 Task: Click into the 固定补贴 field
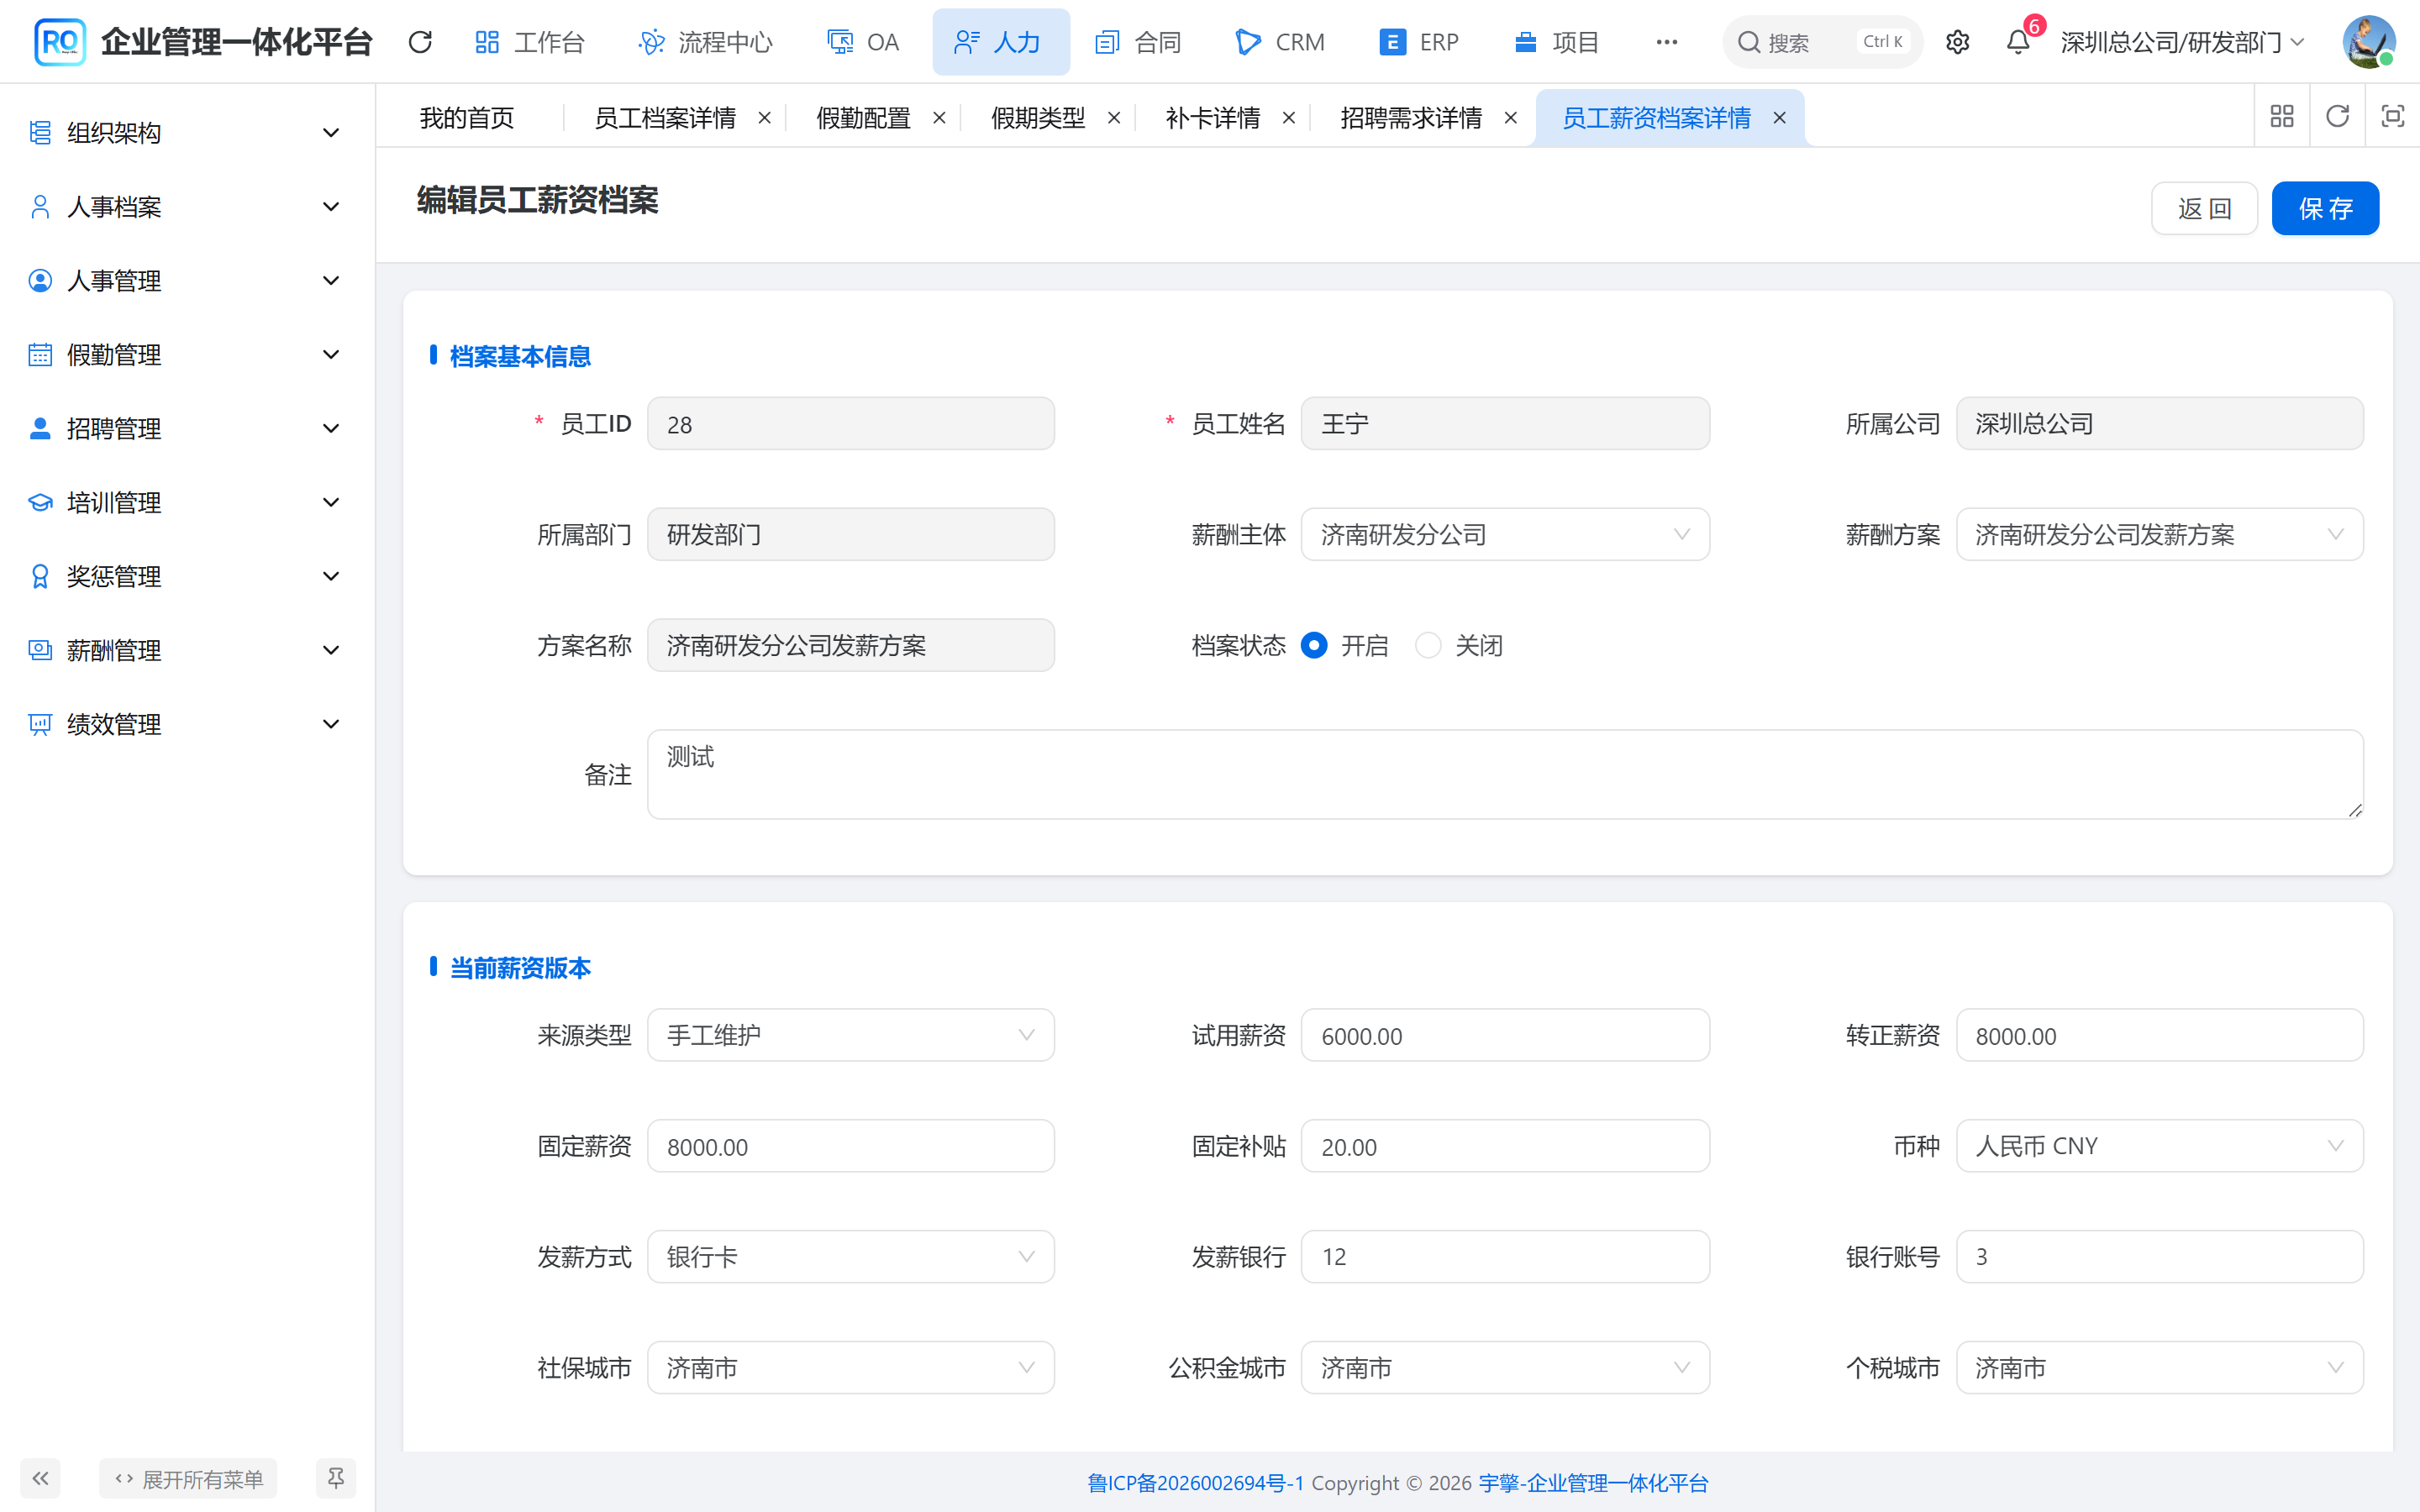tap(1505, 1146)
